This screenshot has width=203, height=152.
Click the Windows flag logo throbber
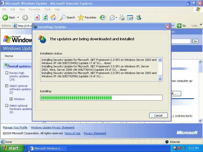coord(198,9)
